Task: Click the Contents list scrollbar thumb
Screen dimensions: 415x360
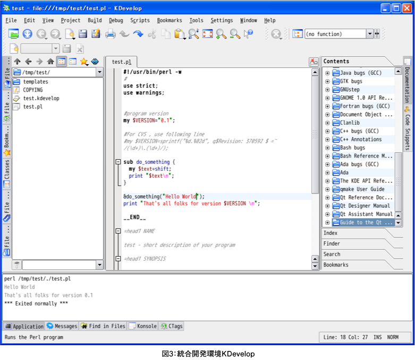Action: pyautogui.click(x=399, y=182)
